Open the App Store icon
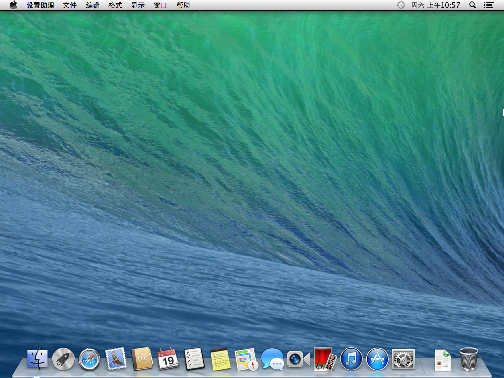The width and height of the screenshot is (504, 378). click(378, 359)
